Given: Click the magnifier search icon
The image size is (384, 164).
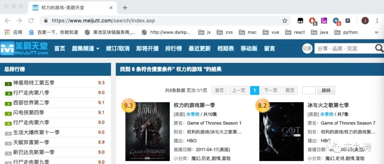Looking at the screenshot, I should pos(379,48).
